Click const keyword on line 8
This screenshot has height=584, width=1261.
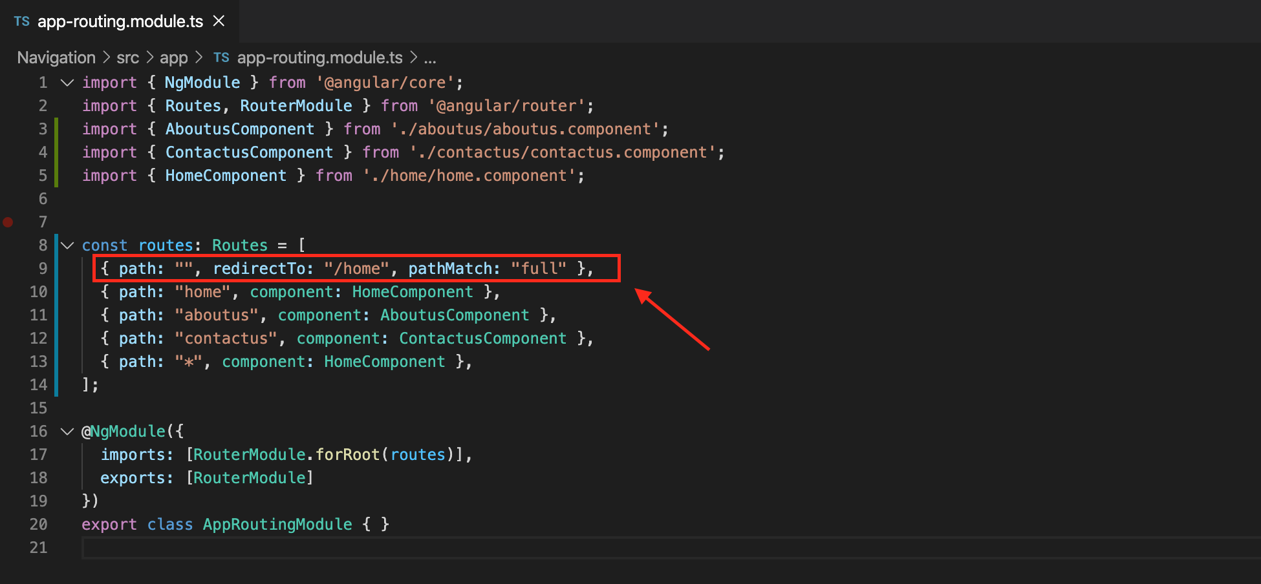[105, 245]
